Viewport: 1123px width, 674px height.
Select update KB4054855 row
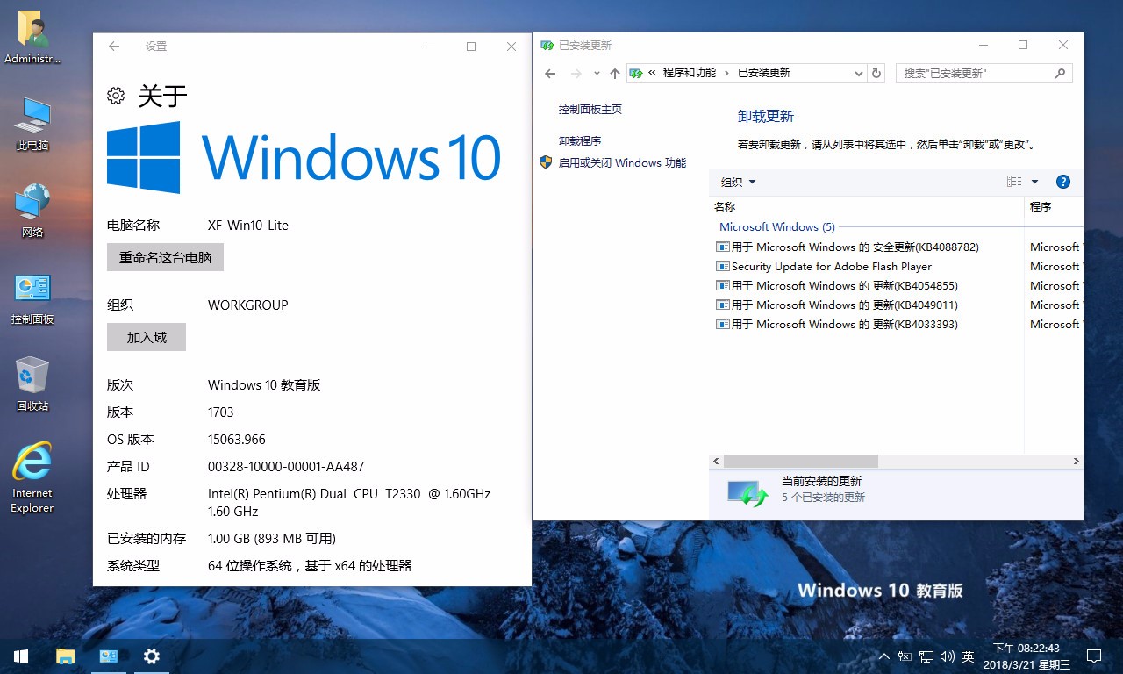(x=836, y=285)
